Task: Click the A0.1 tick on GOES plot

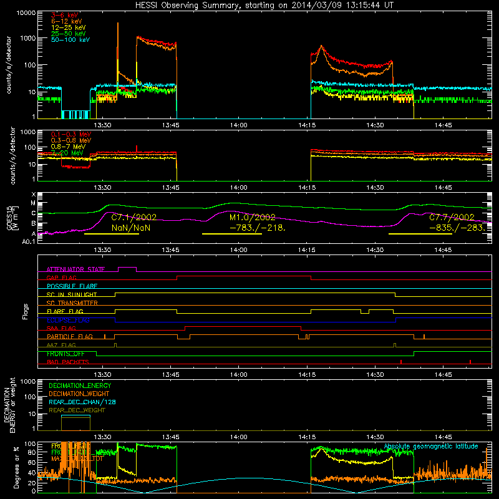Action: point(29,241)
